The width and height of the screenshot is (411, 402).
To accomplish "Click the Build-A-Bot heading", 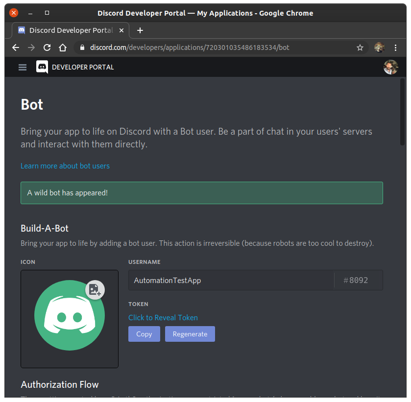I will coord(45,228).
